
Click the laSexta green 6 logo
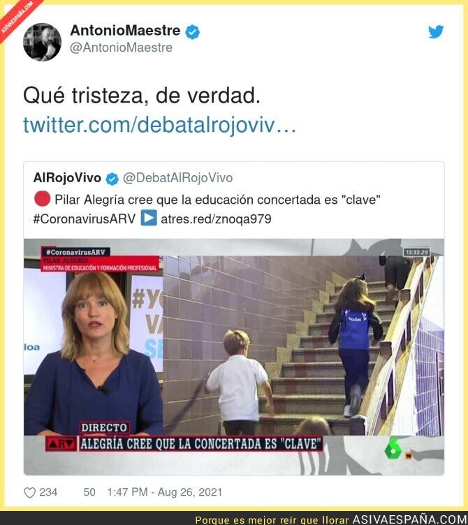pos(393,448)
